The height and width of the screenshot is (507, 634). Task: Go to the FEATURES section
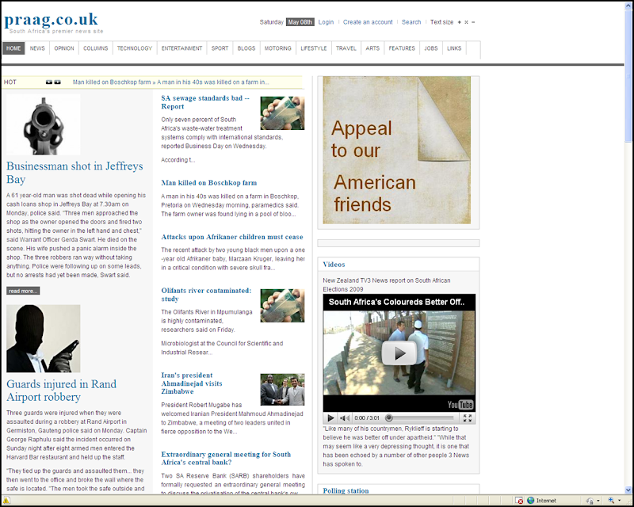click(x=402, y=48)
